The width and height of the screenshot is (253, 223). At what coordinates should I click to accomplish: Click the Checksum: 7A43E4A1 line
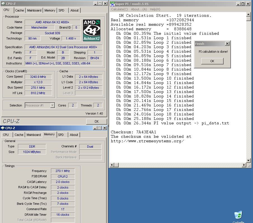(133, 132)
